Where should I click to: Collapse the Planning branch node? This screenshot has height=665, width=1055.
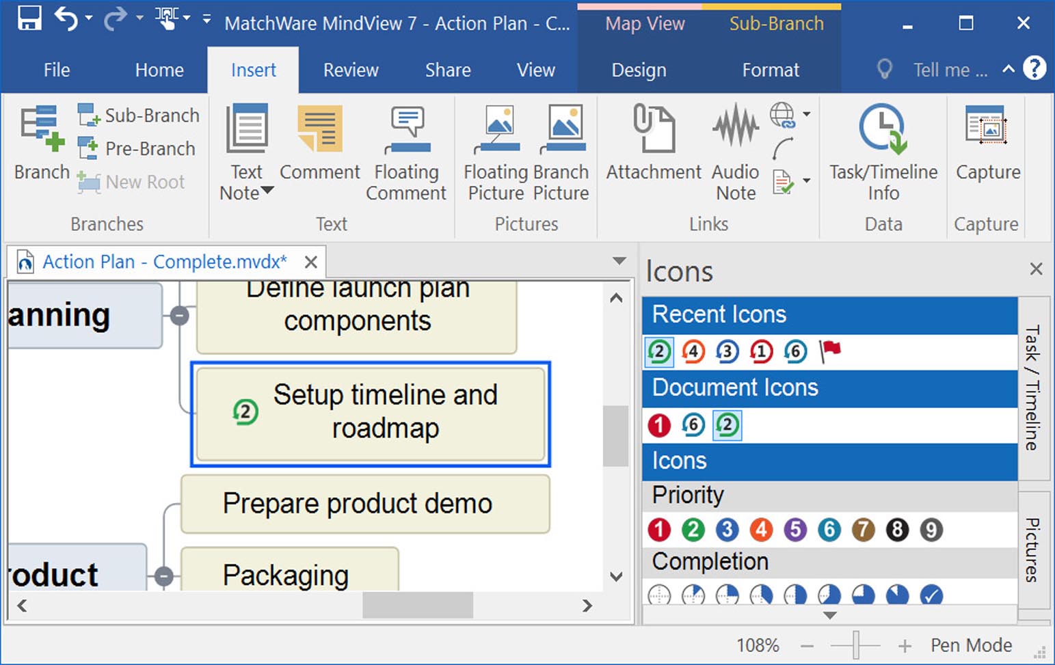click(x=179, y=316)
